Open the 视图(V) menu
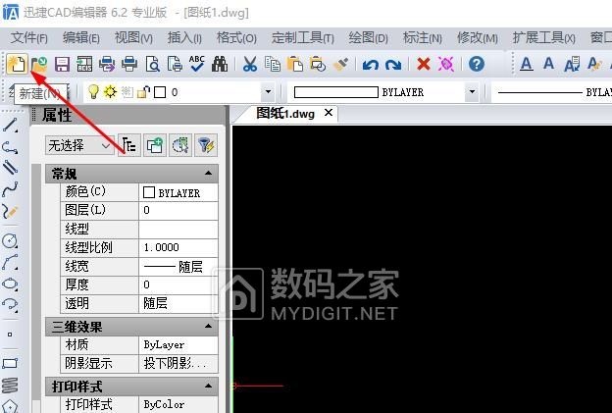The image size is (612, 413). [x=133, y=38]
